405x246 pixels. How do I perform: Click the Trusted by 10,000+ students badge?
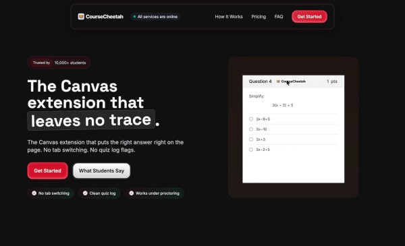click(59, 63)
